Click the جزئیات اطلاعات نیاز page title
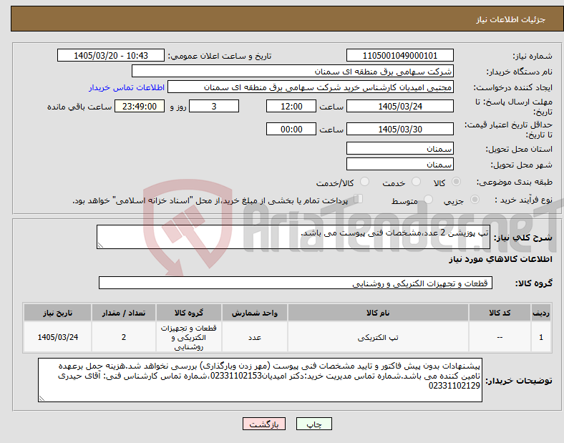 click(511, 19)
